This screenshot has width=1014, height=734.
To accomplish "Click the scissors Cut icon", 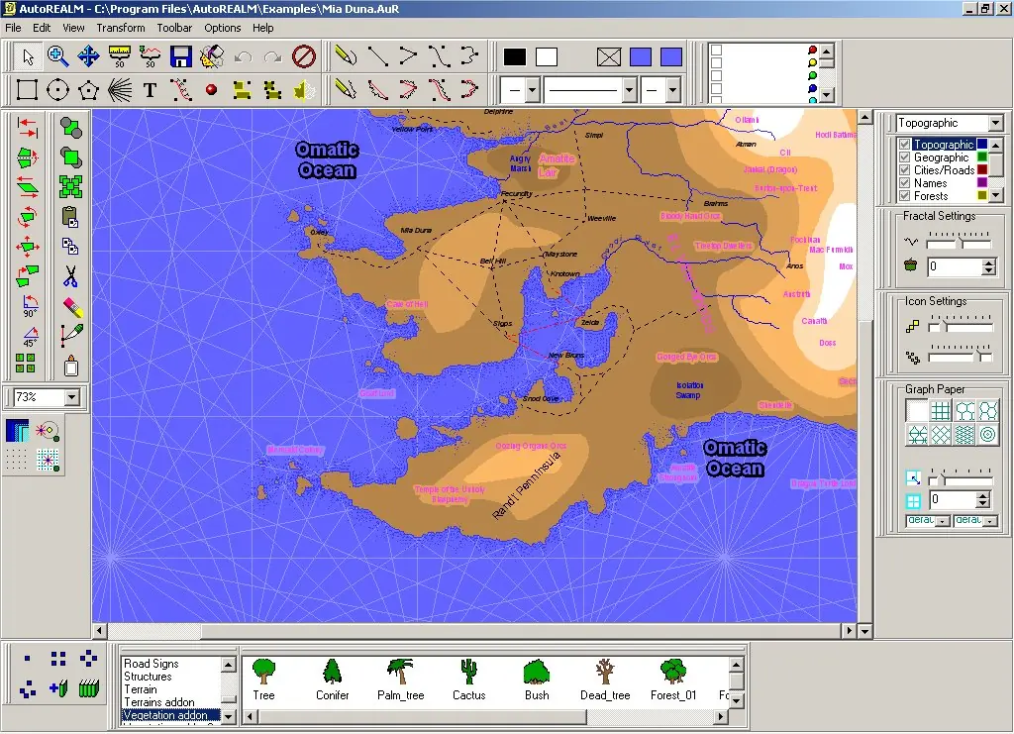I will tap(70, 276).
